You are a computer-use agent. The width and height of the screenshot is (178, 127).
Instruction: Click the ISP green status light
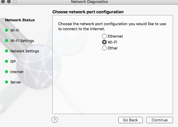[x=6, y=61]
